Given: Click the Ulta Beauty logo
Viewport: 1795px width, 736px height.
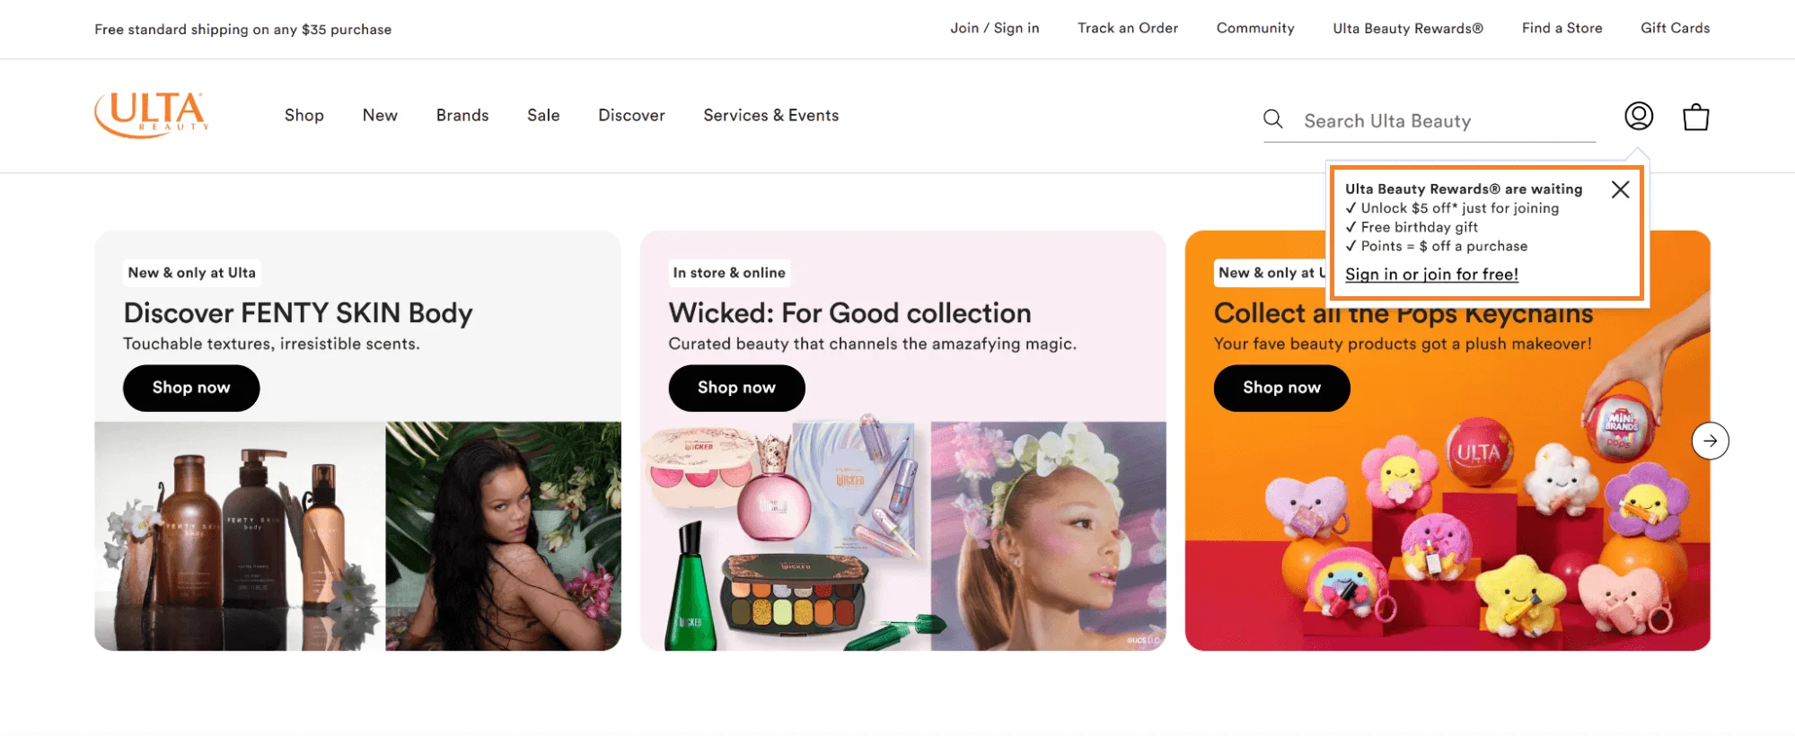Looking at the screenshot, I should tap(149, 114).
